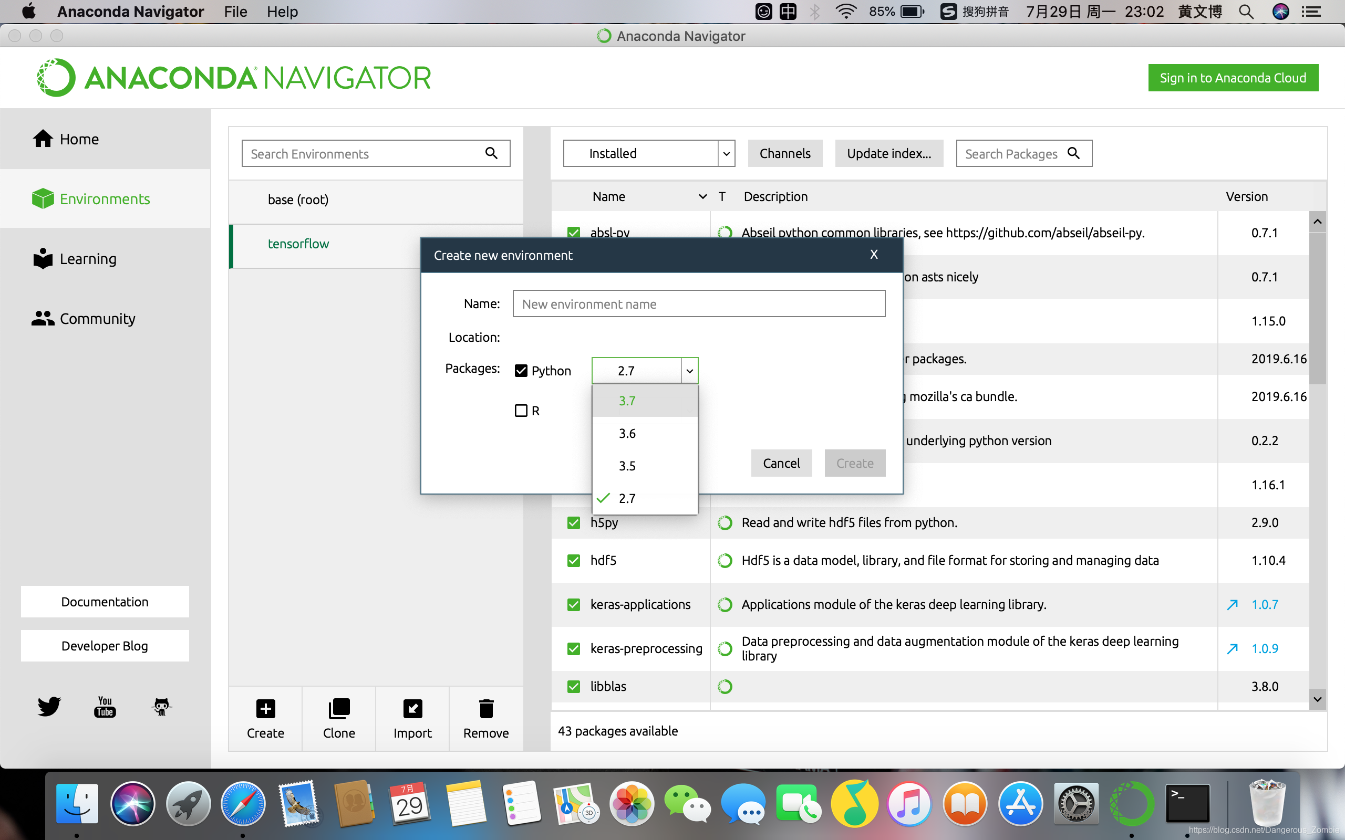Click the Wi-Fi status icon
Screen dimensions: 1345x840
845,12
